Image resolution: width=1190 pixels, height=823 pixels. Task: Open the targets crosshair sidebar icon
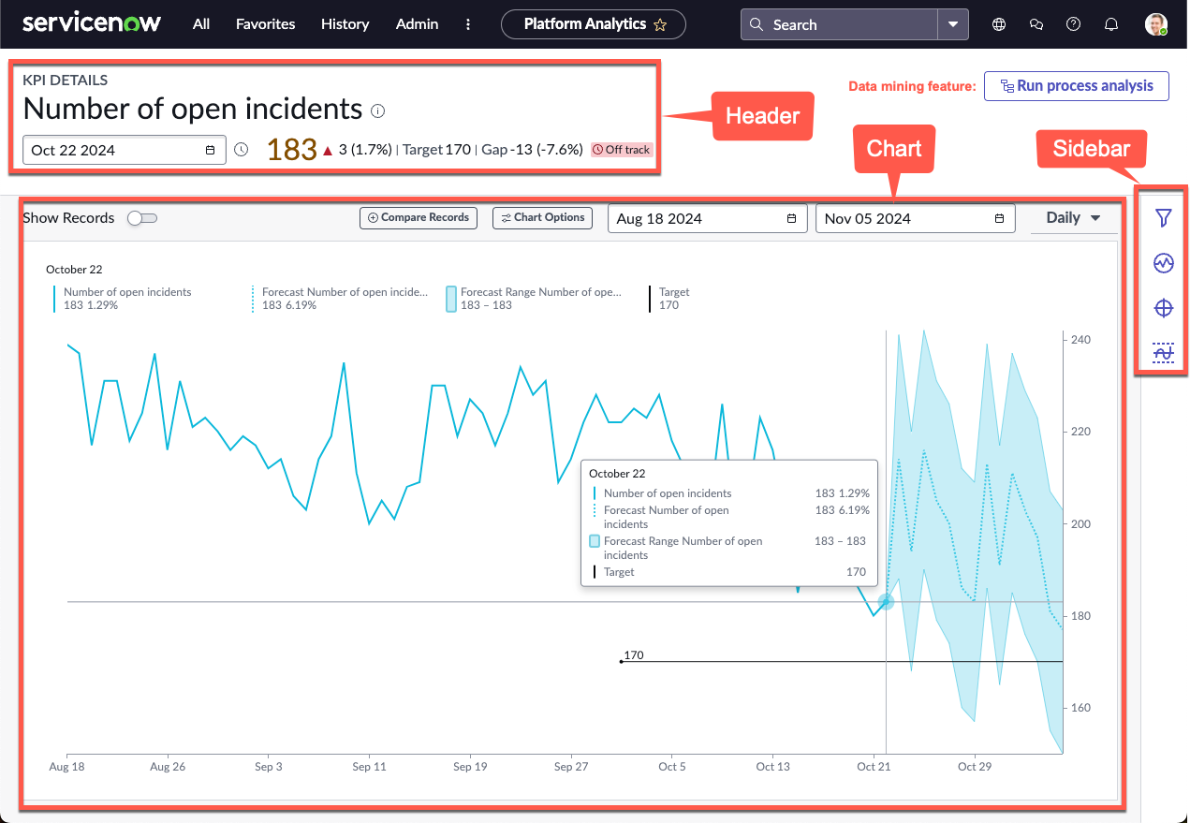(x=1163, y=308)
